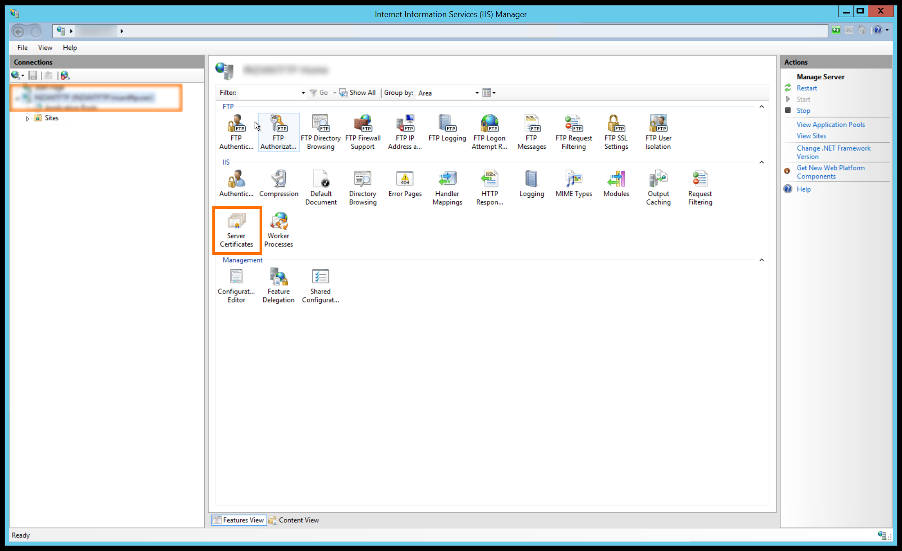Viewport: 902px width, 551px height.
Task: Open FTP User Isolation feature
Action: 658,132
